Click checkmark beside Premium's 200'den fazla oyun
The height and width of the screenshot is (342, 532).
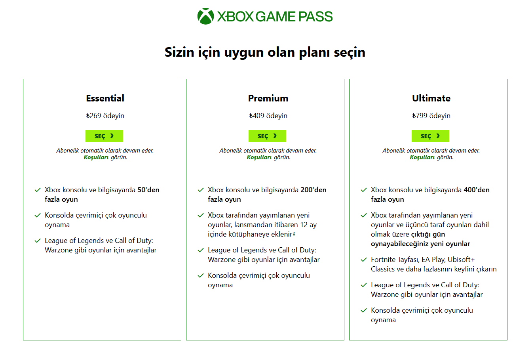click(x=201, y=190)
